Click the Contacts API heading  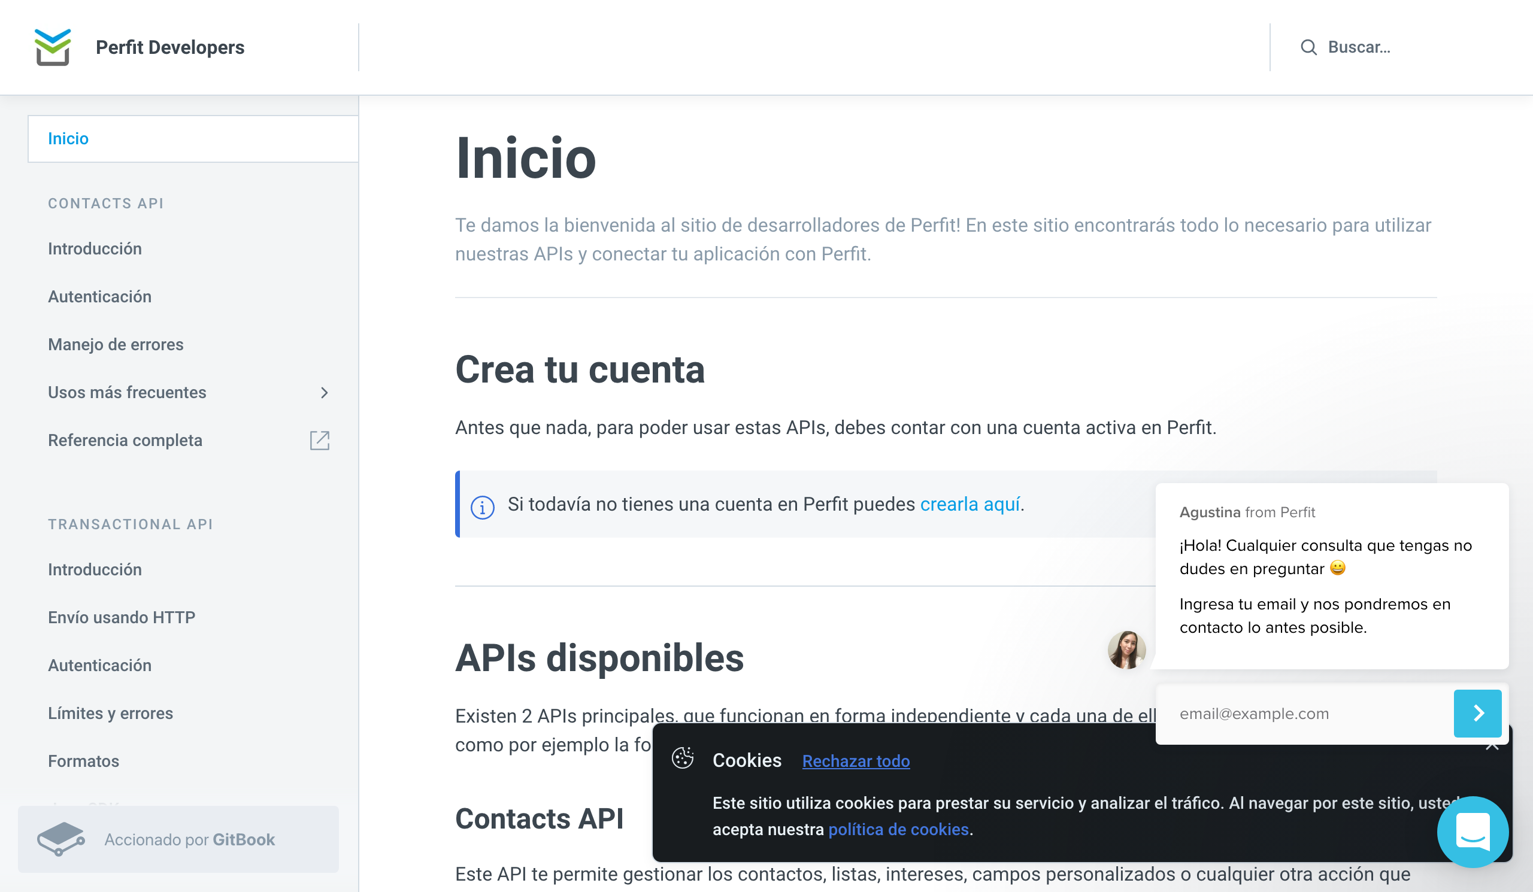(539, 818)
